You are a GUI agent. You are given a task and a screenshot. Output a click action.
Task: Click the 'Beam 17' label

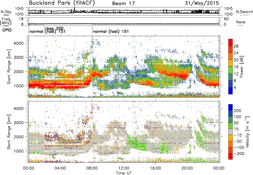point(123,3)
